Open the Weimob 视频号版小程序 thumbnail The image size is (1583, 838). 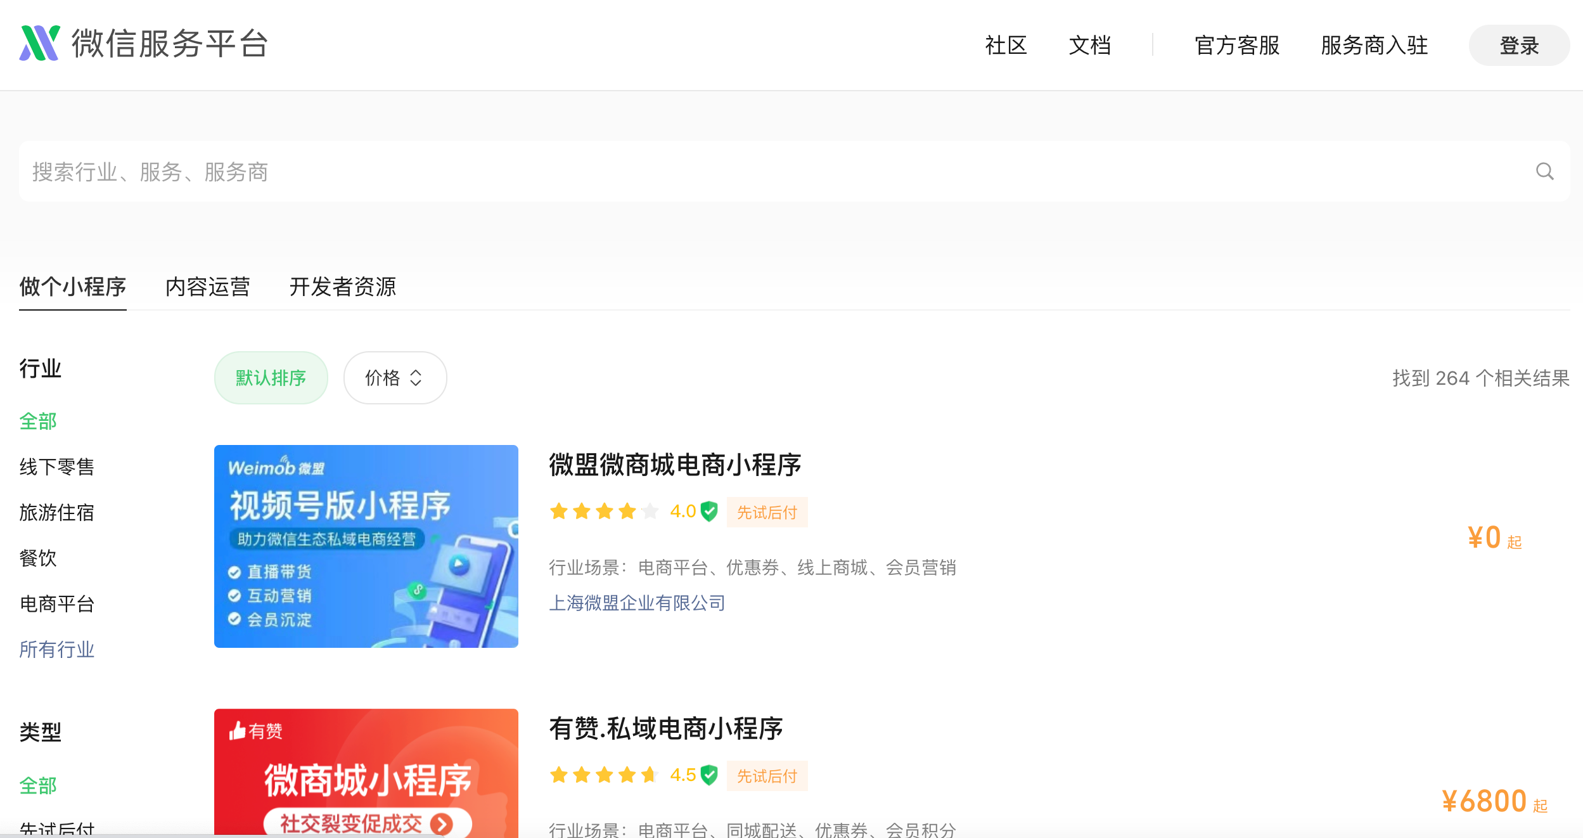(x=366, y=546)
